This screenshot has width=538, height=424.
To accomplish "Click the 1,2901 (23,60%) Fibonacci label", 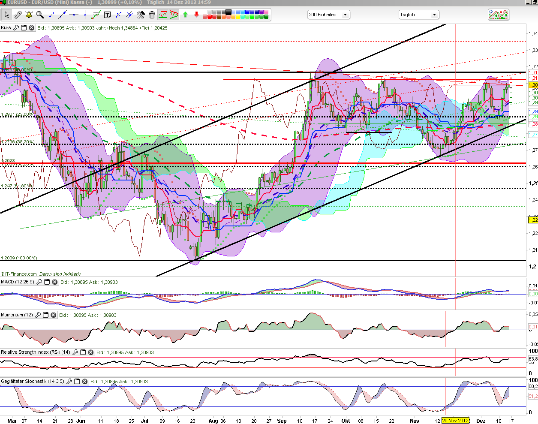I will [x=18, y=114].
